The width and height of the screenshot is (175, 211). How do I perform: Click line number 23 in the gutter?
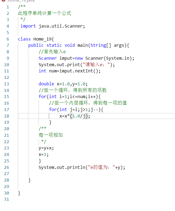click(6, 148)
